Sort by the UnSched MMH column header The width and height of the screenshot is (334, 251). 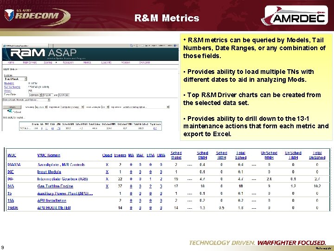tap(269, 155)
